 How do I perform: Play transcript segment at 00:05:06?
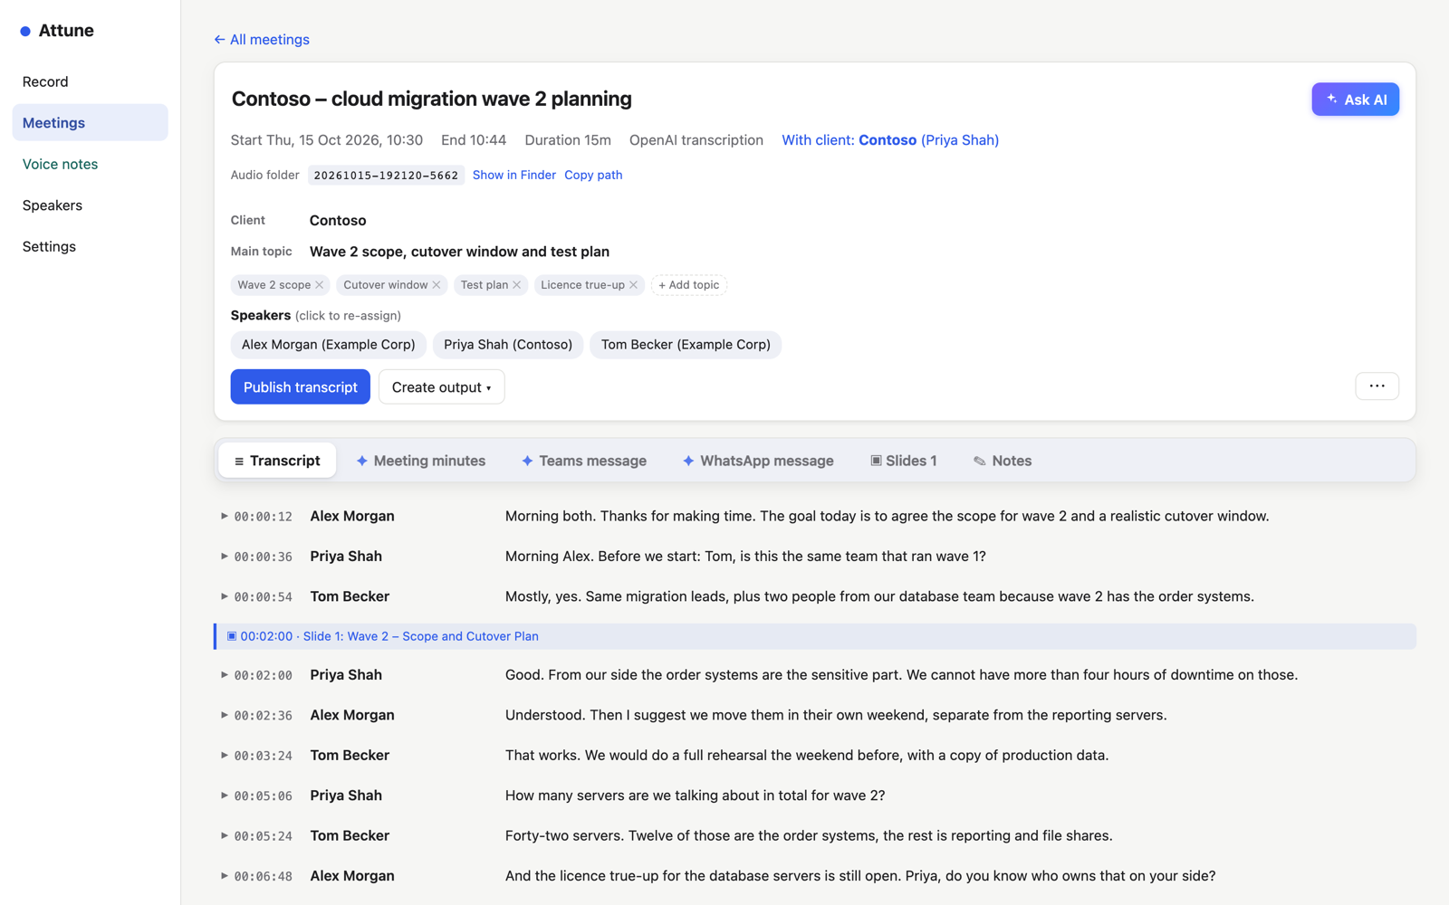pos(224,795)
